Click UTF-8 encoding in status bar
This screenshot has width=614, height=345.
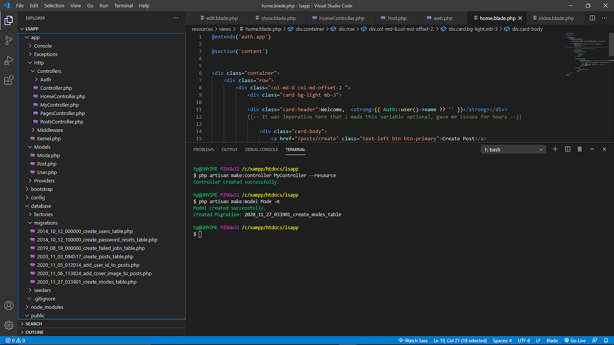click(x=524, y=341)
